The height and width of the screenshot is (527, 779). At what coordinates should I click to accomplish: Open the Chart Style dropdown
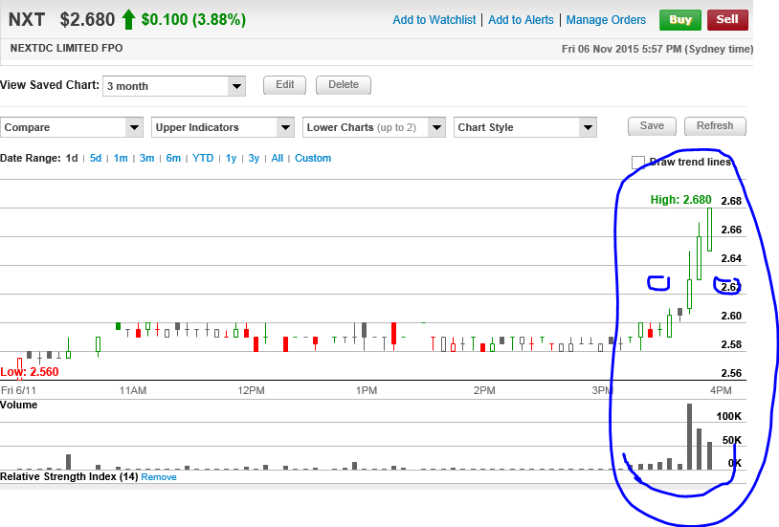click(x=524, y=127)
